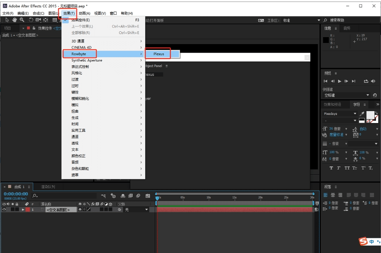The image size is (381, 253).
Task: Hide the 空文本图层 layer with eye icon
Action: tap(4, 209)
